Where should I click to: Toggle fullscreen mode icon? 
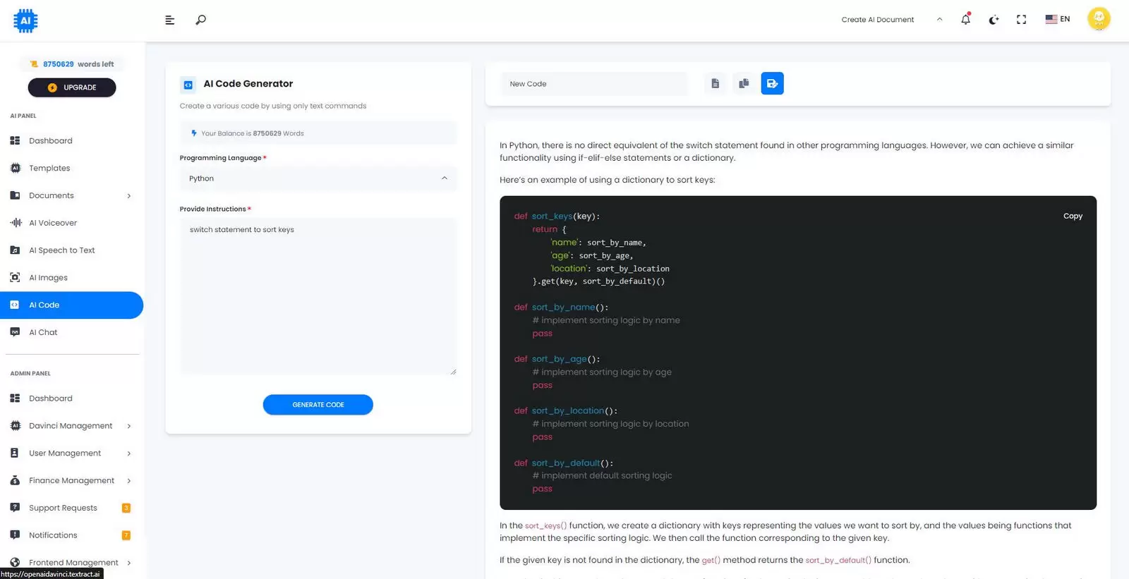(1021, 20)
